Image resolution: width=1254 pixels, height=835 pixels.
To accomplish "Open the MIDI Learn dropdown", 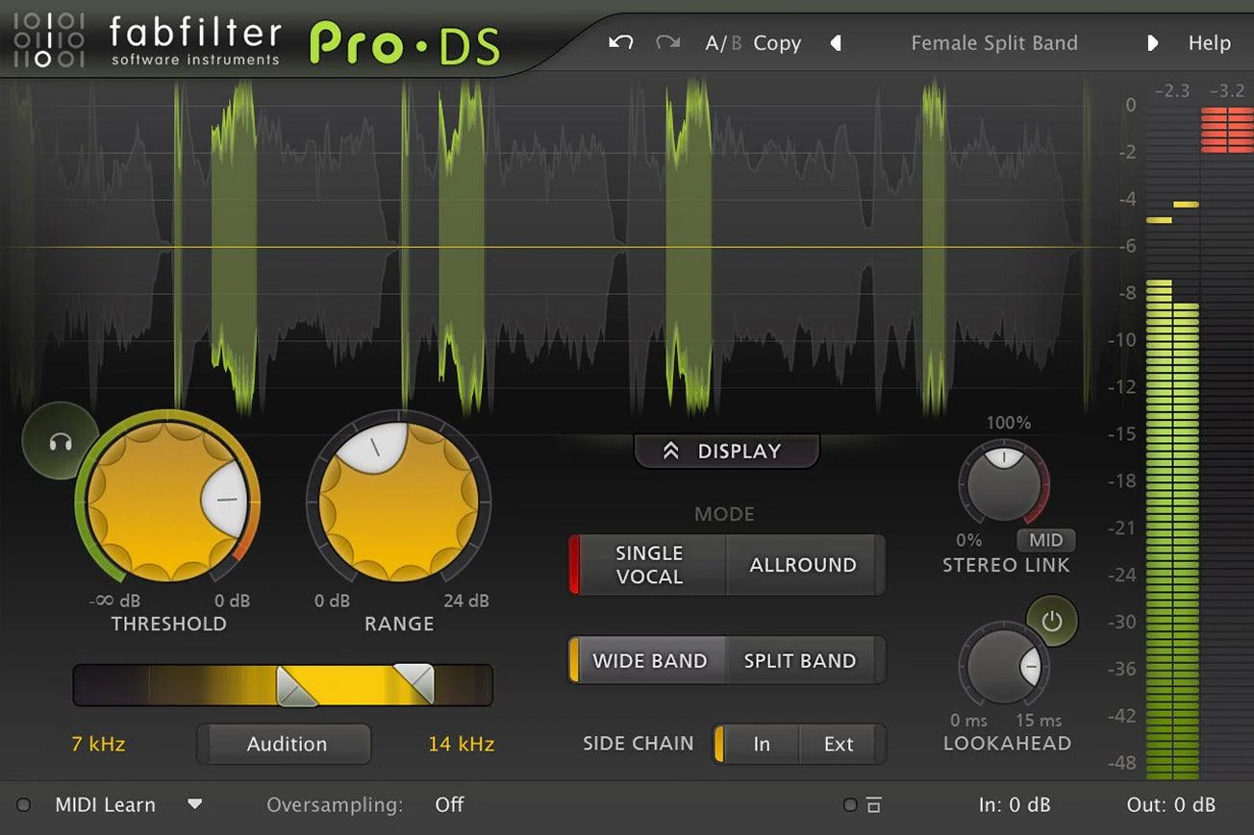I will pos(194,804).
